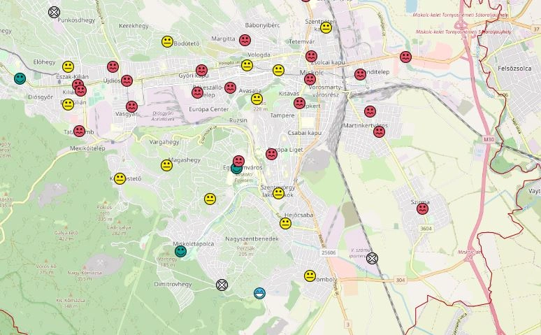The width and height of the screenshot is (541, 335).
Task: Select the red sad face at Vasgyár
Action: click(x=131, y=106)
